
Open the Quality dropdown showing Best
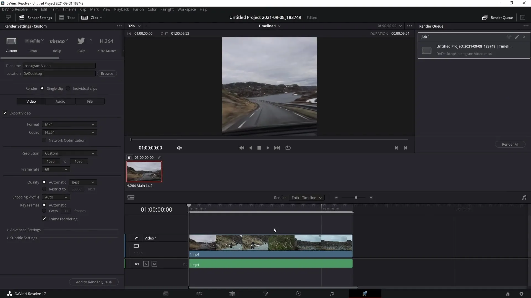[83, 182]
